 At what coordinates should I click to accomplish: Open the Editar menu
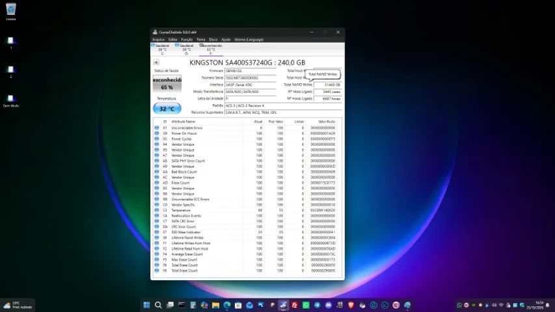pyautogui.click(x=172, y=40)
